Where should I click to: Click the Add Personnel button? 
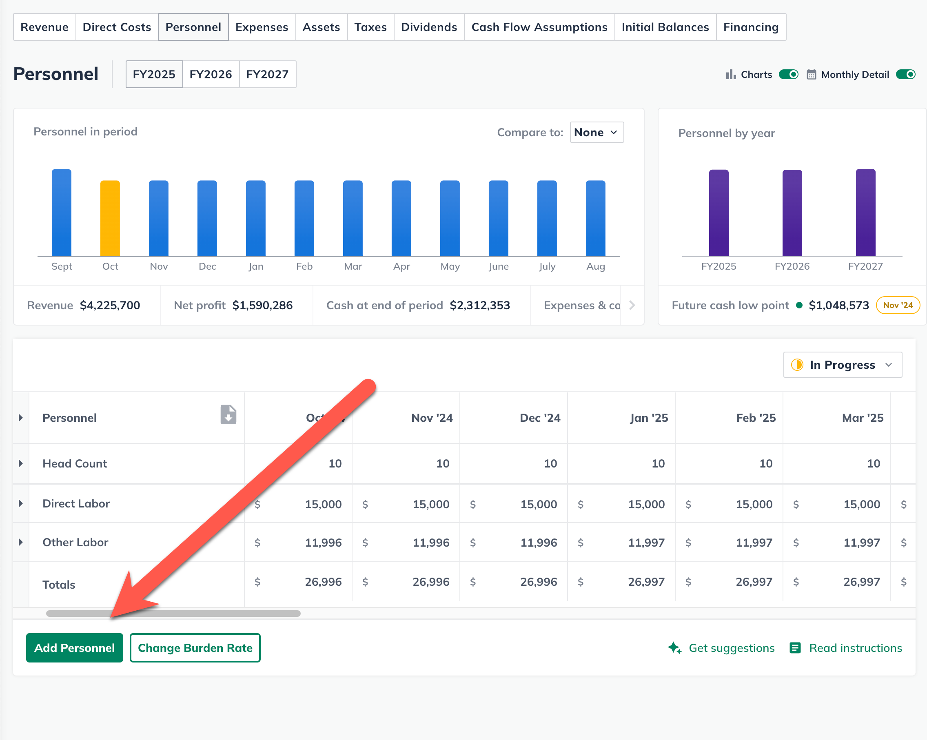[74, 647]
